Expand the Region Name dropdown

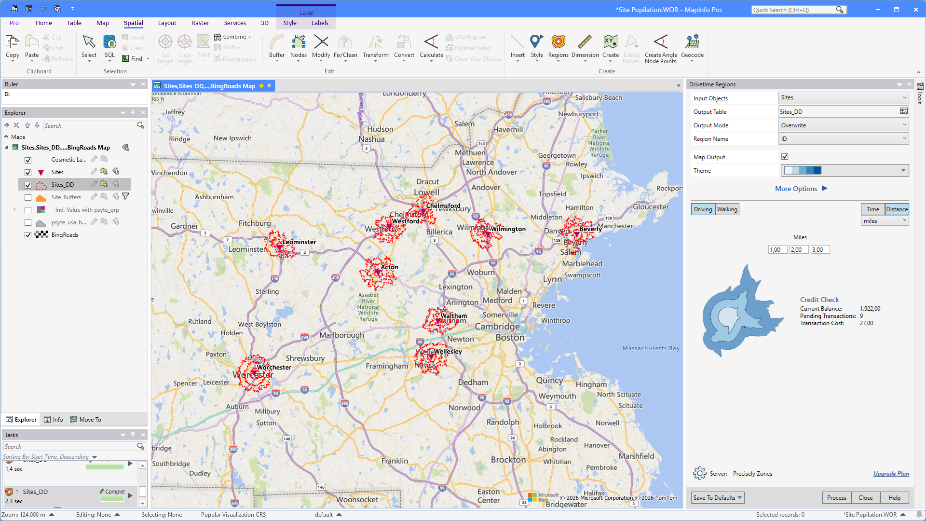coord(844,139)
